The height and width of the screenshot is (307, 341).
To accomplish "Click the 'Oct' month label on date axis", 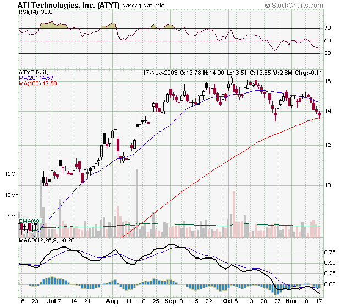I will [228, 301].
